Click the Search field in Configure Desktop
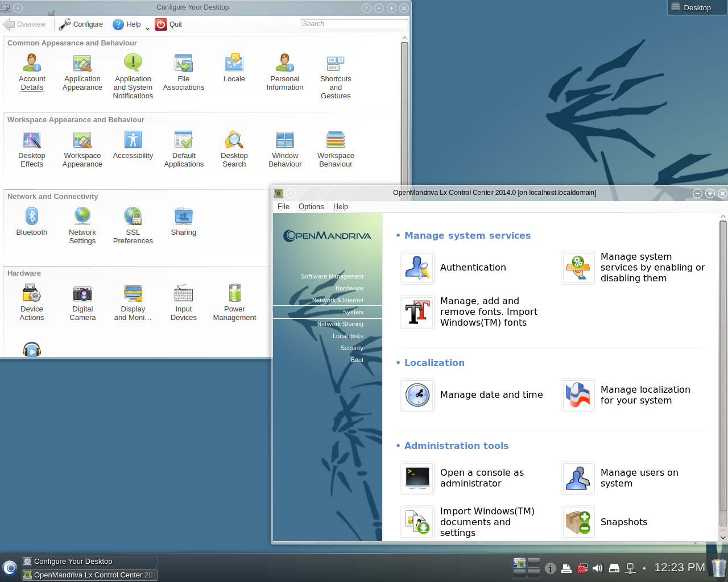This screenshot has height=582, width=728. click(354, 24)
